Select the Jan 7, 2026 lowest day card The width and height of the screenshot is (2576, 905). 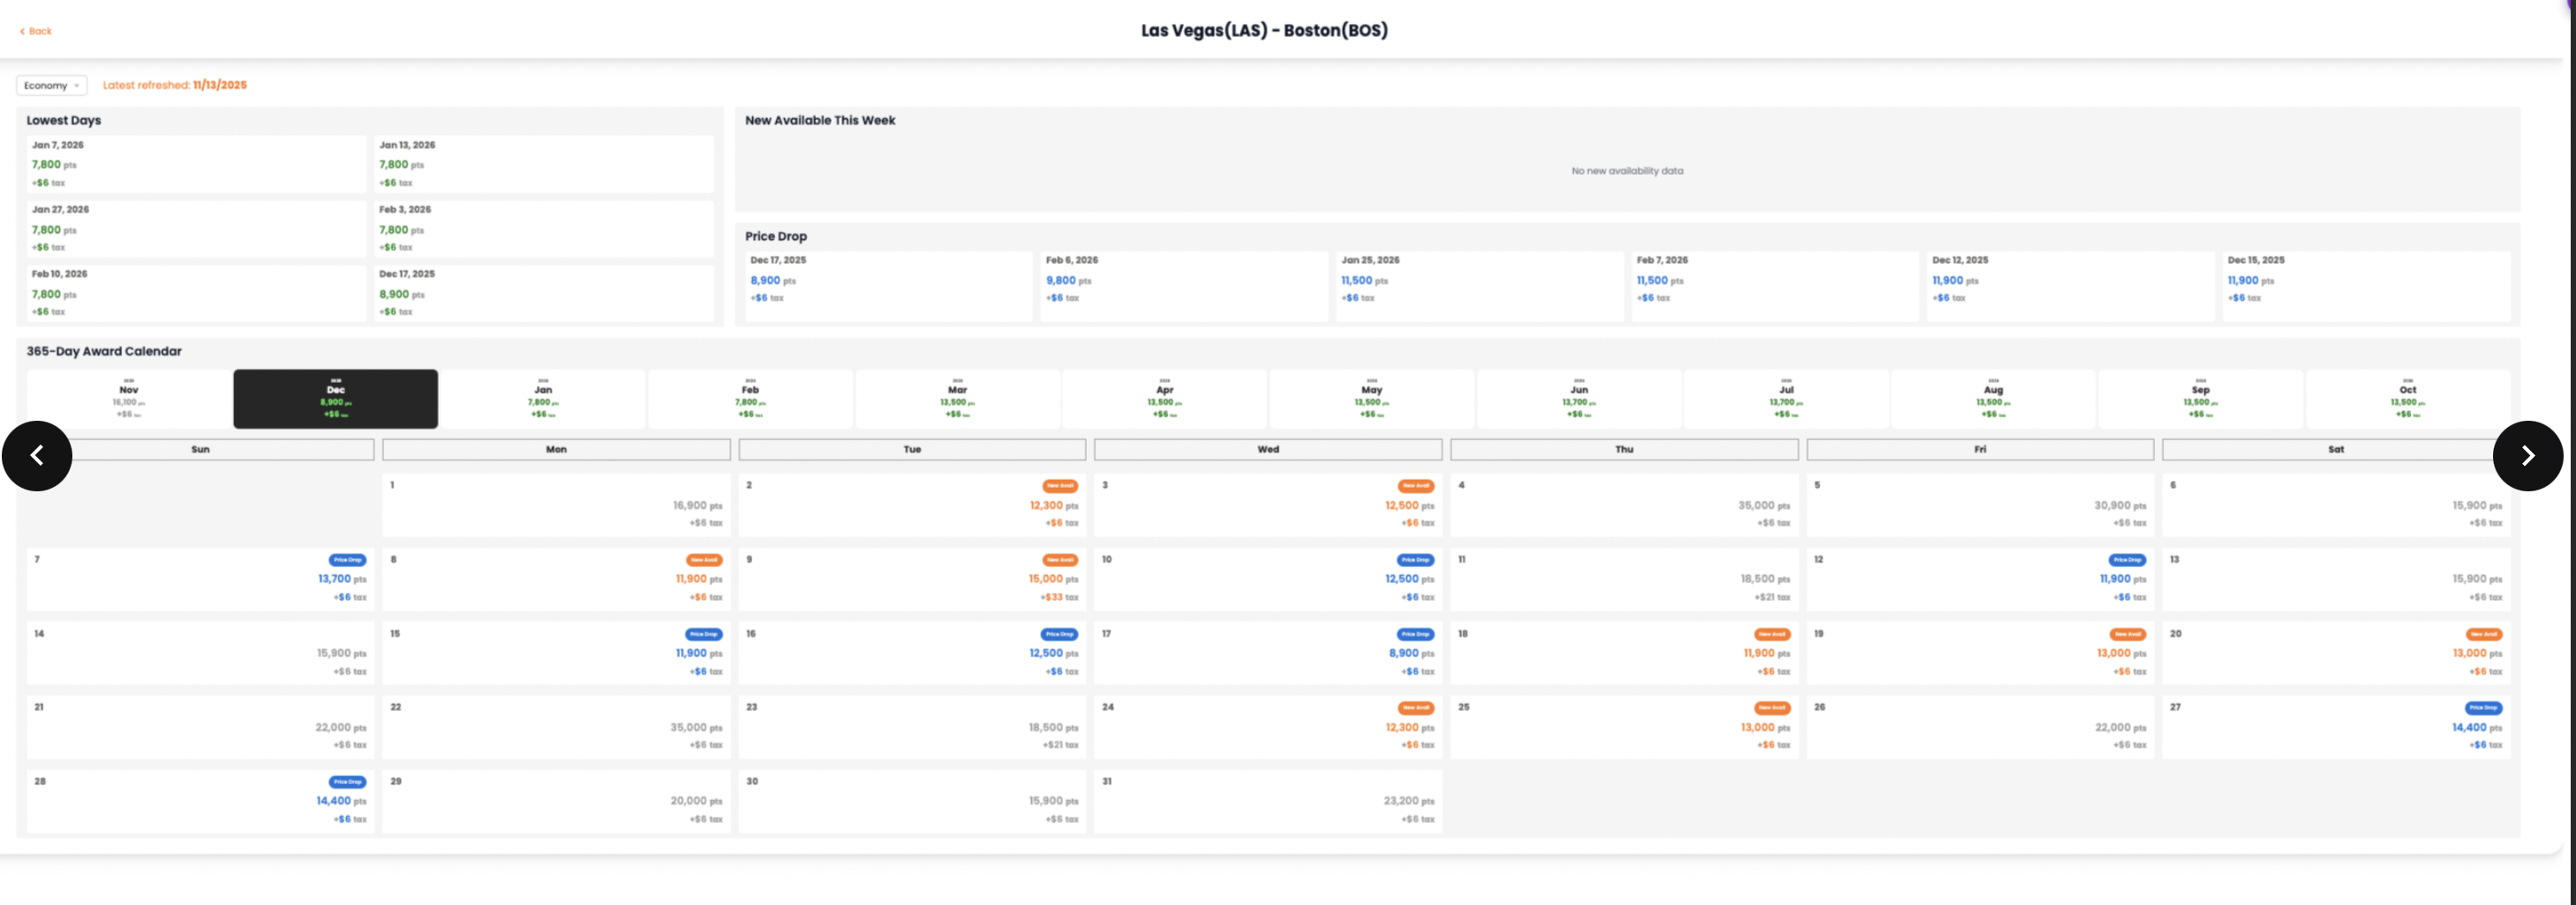click(x=196, y=164)
